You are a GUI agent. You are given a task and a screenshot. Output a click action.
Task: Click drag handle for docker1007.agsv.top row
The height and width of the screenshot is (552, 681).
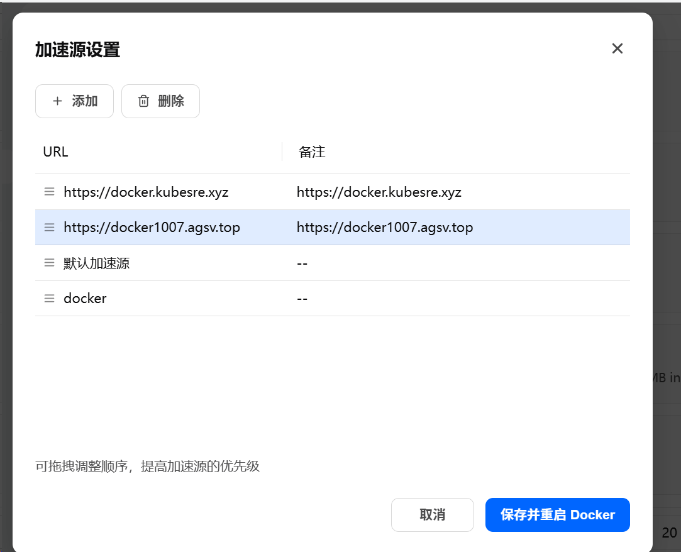coord(49,227)
